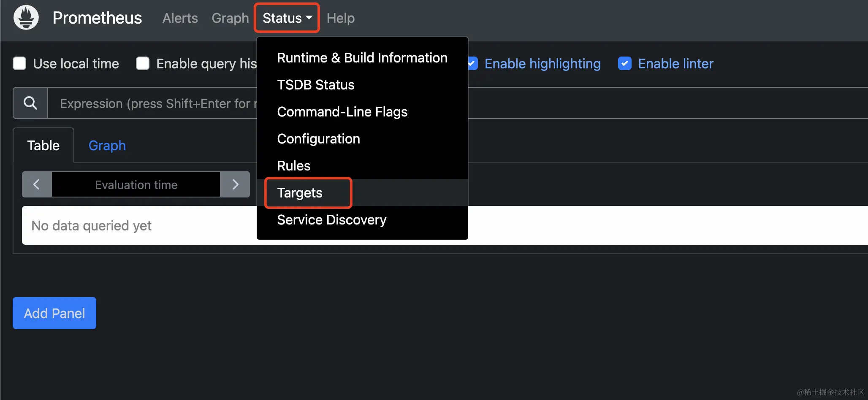Toggle the Use local time checkbox
Viewport: 868px width, 400px height.
(19, 63)
